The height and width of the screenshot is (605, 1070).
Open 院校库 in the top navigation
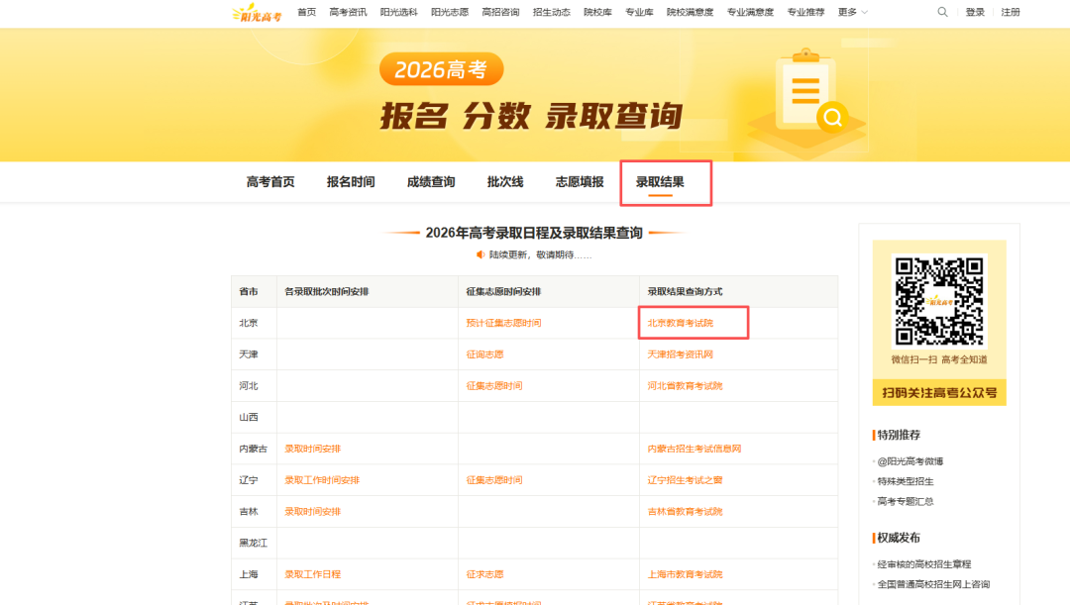pos(597,12)
